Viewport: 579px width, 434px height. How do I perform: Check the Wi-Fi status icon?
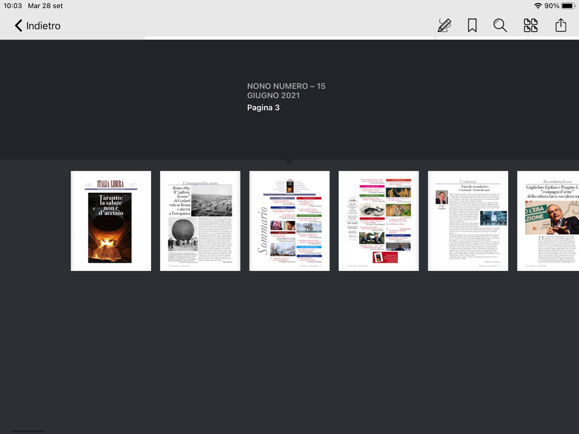(538, 6)
